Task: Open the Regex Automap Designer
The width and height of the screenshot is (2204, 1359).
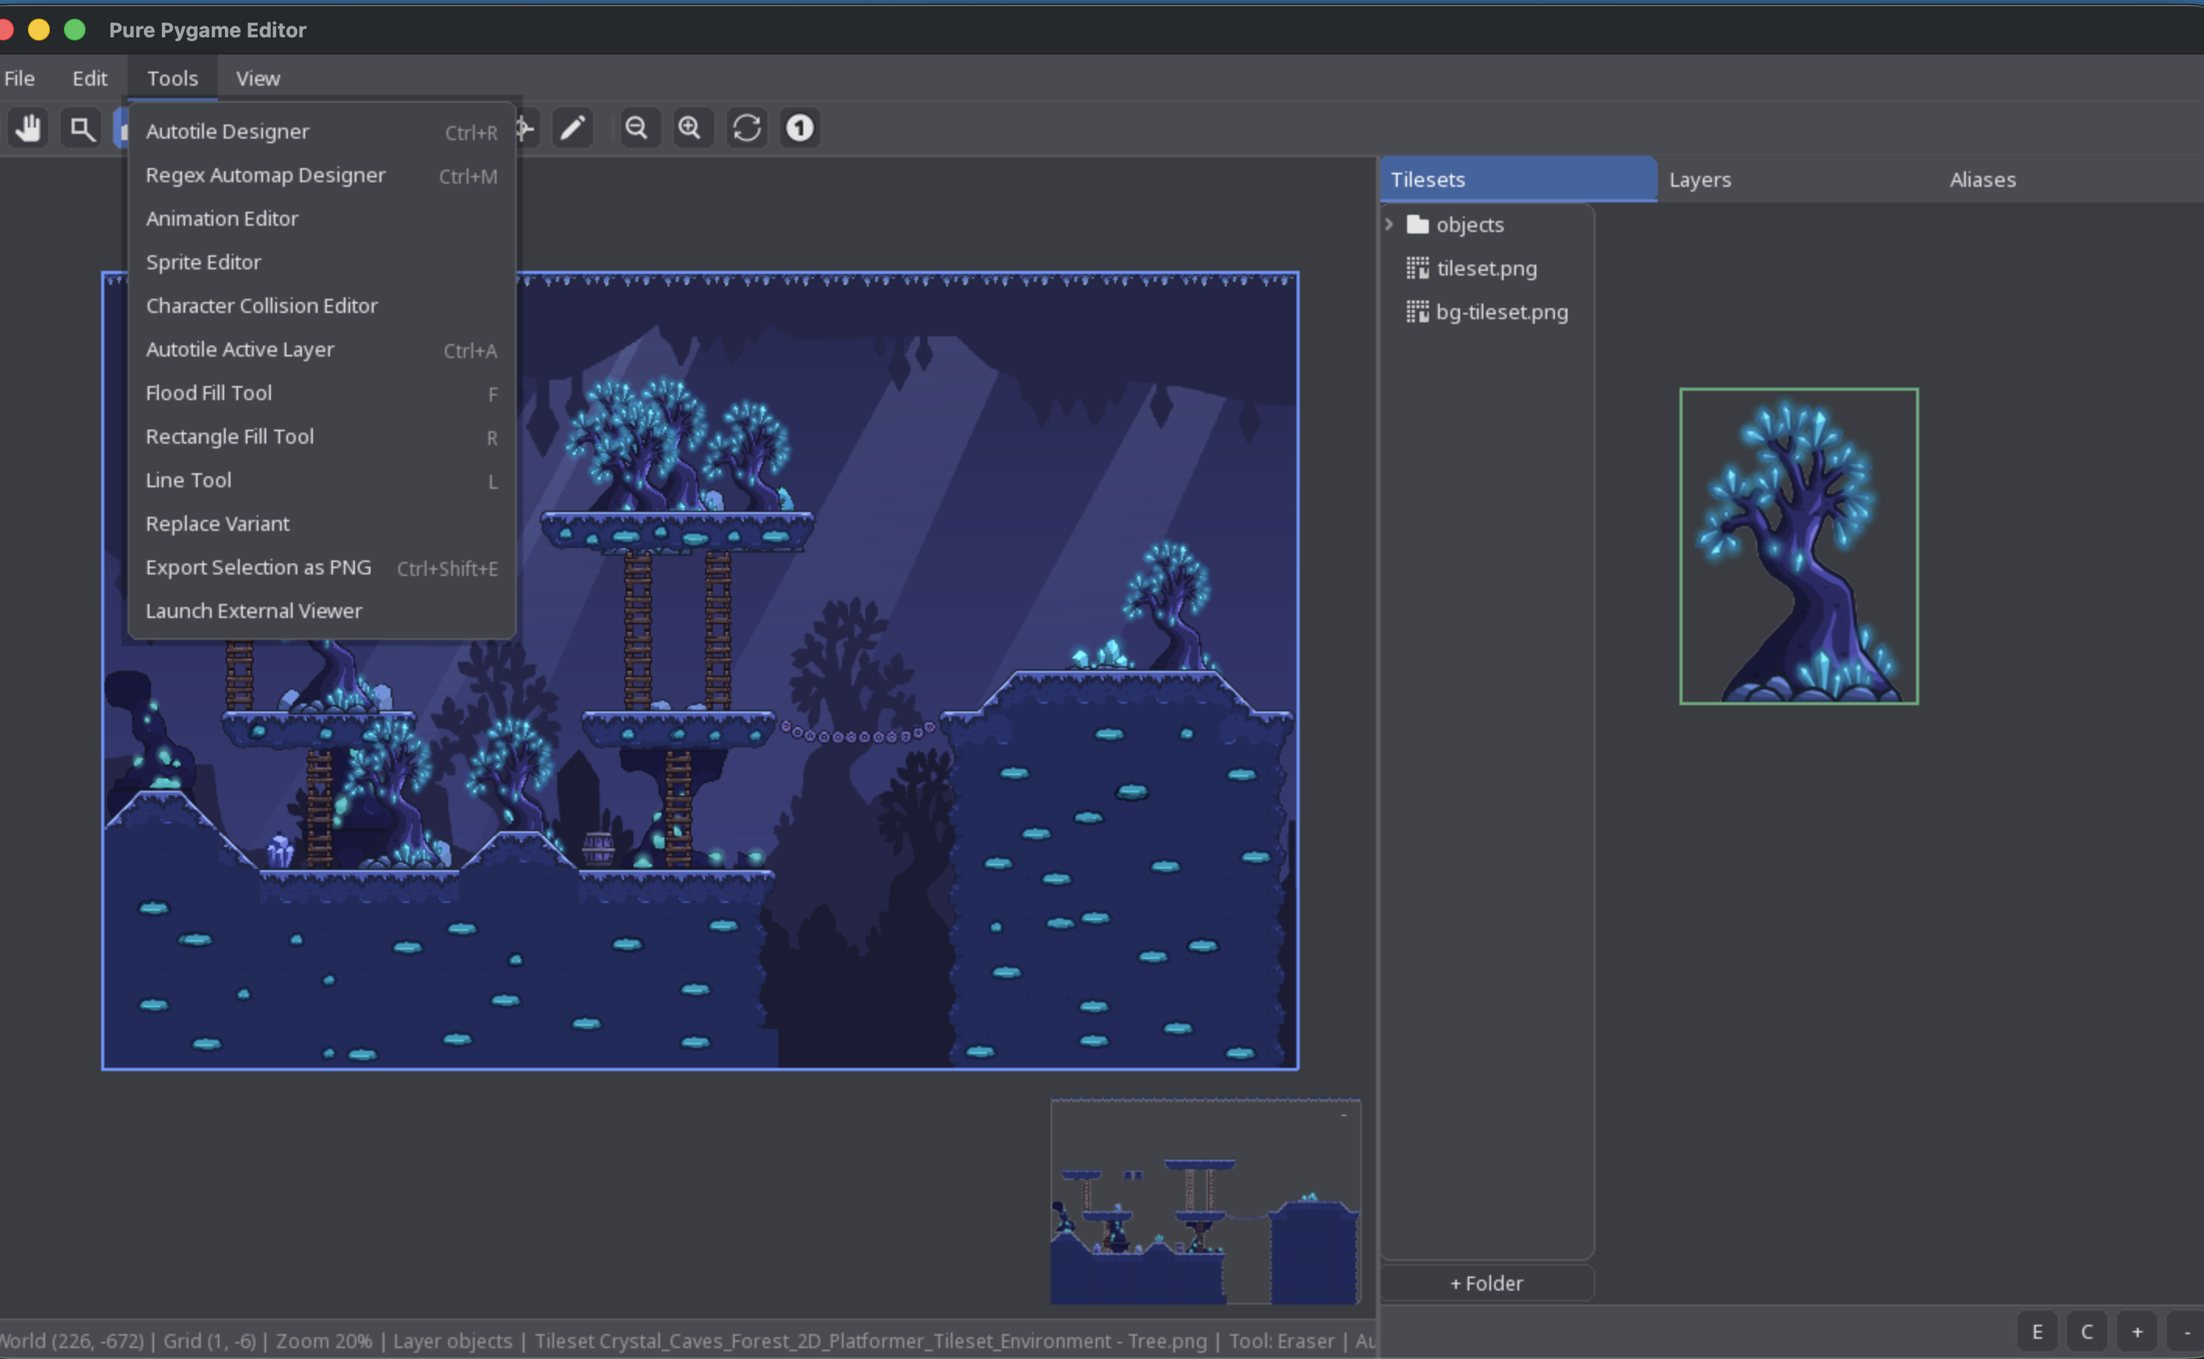Action: tap(321, 175)
